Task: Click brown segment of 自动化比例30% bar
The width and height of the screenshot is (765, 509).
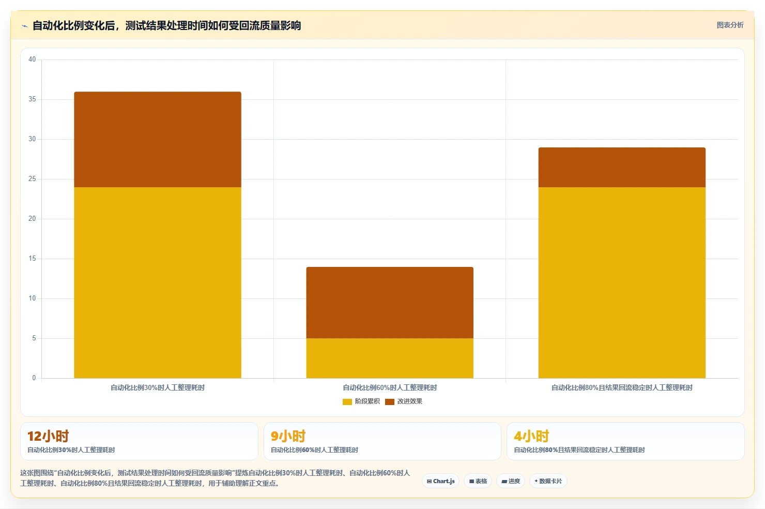Action: point(158,140)
